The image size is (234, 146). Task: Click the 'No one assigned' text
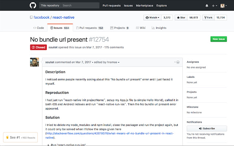tap(196, 67)
